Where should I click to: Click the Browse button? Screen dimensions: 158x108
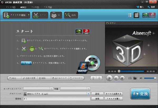(97, 99)
